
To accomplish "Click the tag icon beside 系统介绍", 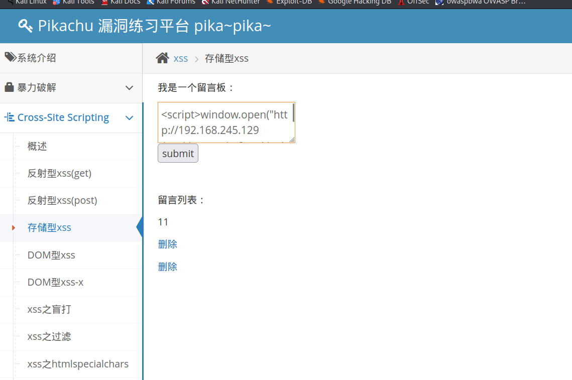I will click(10, 57).
